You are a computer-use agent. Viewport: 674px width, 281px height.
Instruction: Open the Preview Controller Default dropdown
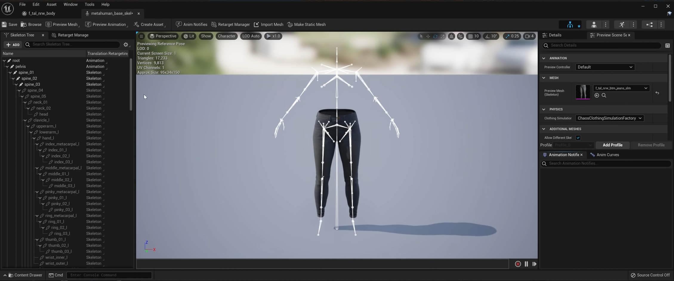pos(605,67)
